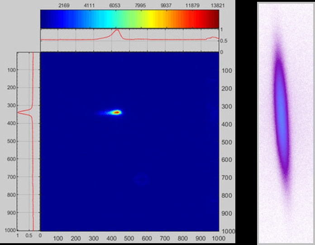Click right y-axis tick label 100
Viewport: 315px width, 245px height.
click(x=227, y=71)
